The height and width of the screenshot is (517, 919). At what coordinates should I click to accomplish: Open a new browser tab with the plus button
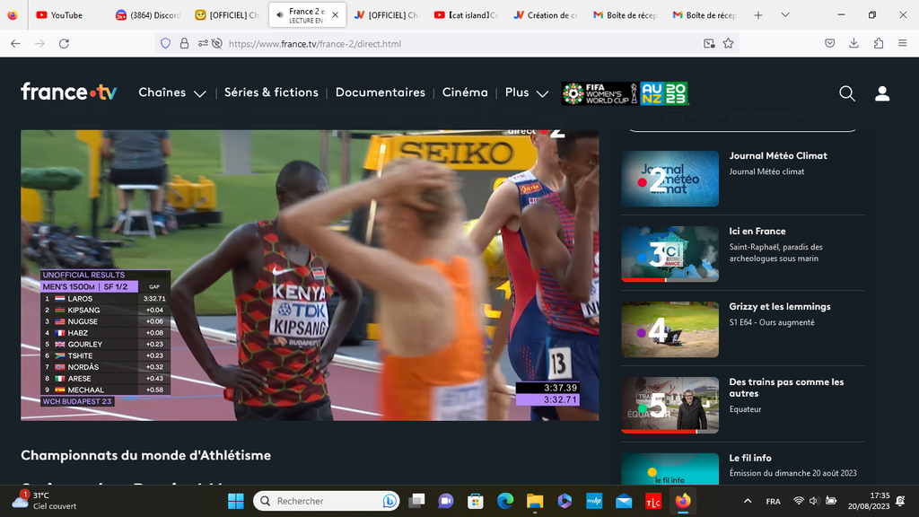(757, 15)
